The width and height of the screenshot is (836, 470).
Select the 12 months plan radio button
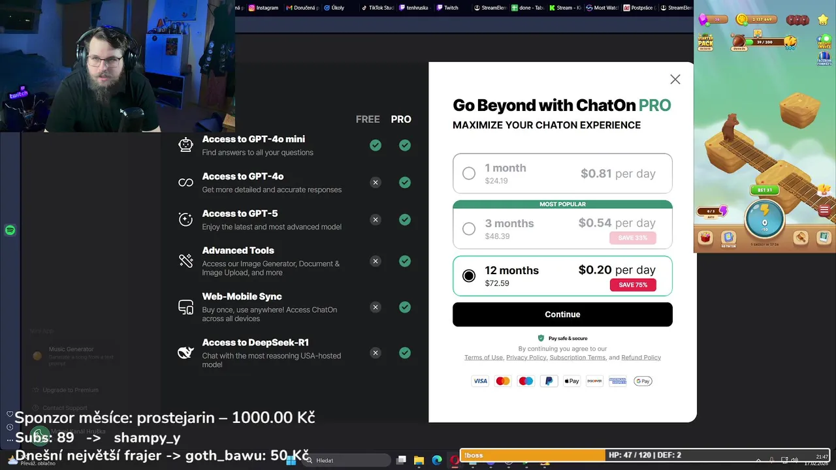point(469,276)
